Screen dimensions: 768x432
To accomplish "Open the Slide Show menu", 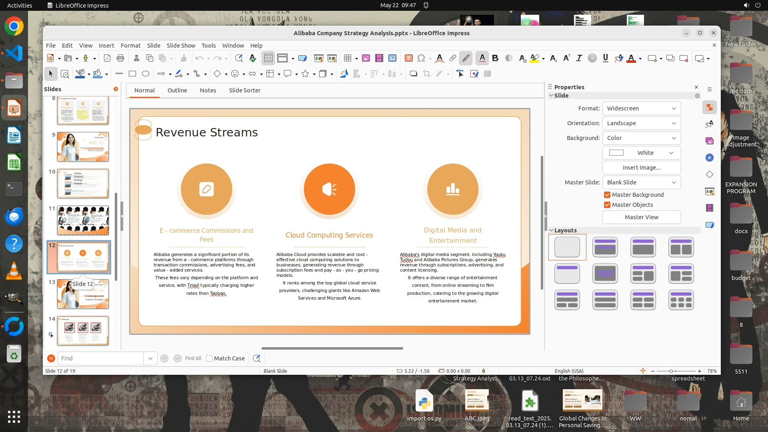I will click(181, 46).
